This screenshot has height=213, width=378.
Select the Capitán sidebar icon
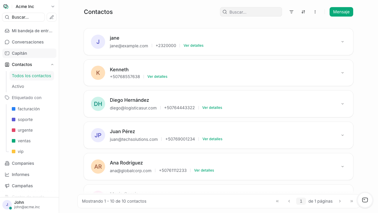point(7,53)
